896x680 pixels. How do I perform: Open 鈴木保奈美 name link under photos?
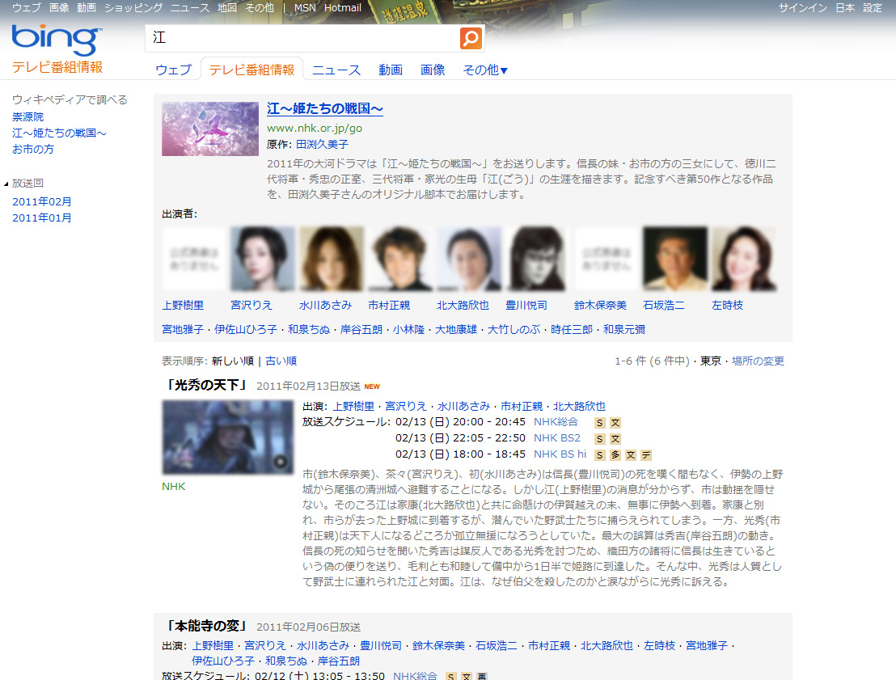(x=600, y=305)
